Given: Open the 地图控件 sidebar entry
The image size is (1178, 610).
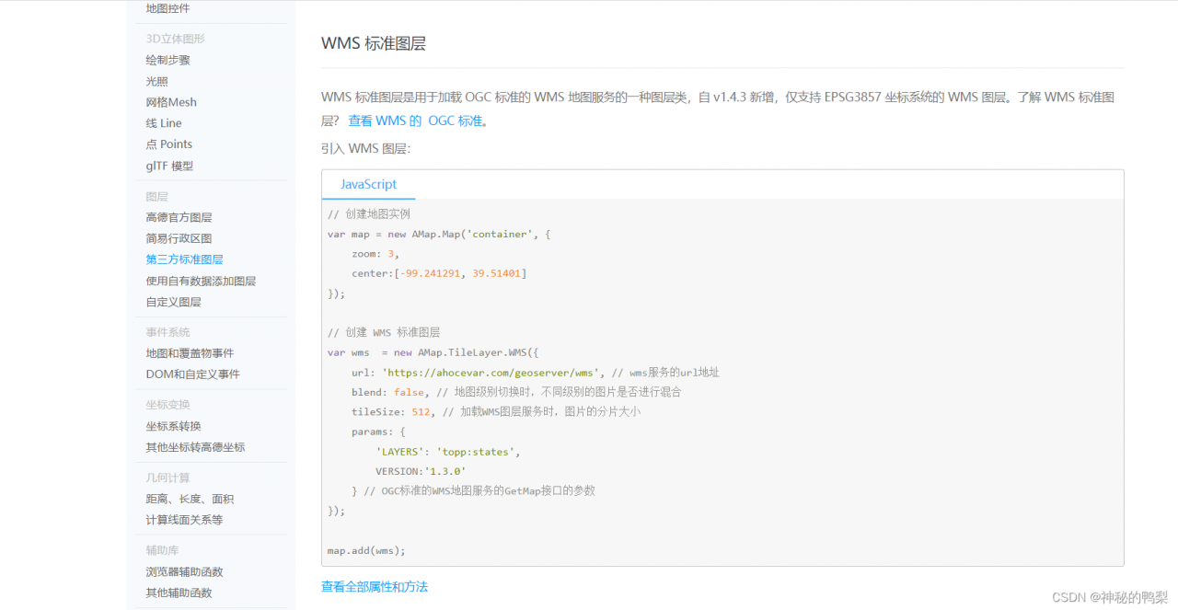Looking at the screenshot, I should pyautogui.click(x=168, y=8).
